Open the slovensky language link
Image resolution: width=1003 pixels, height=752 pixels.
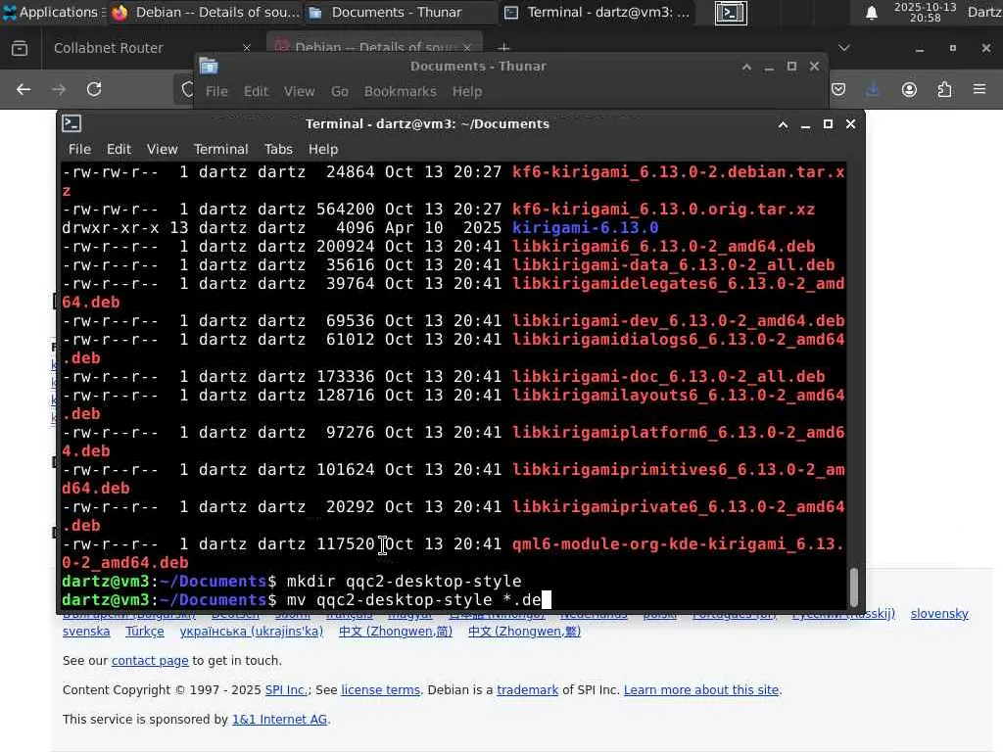point(939,614)
